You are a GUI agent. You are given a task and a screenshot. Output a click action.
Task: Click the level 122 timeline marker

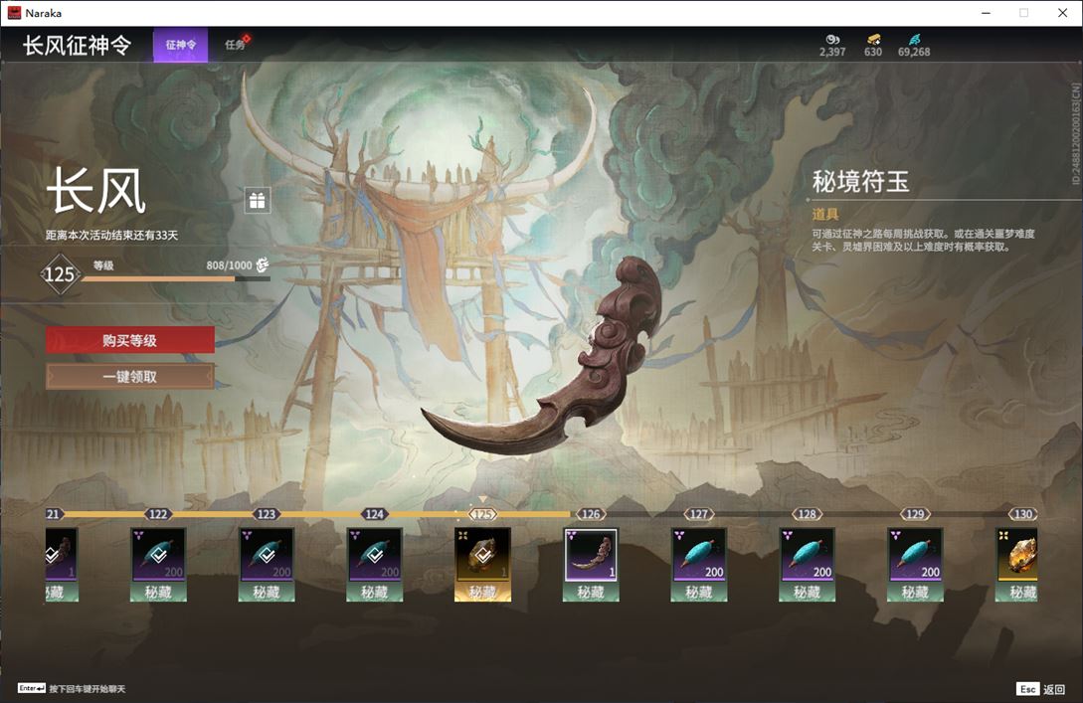coord(158,514)
